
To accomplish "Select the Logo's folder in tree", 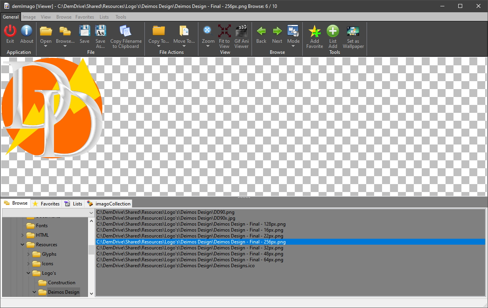I will pos(49,273).
